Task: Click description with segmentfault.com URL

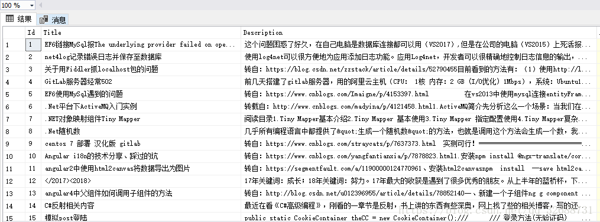Action: pyautogui.click(x=418, y=168)
